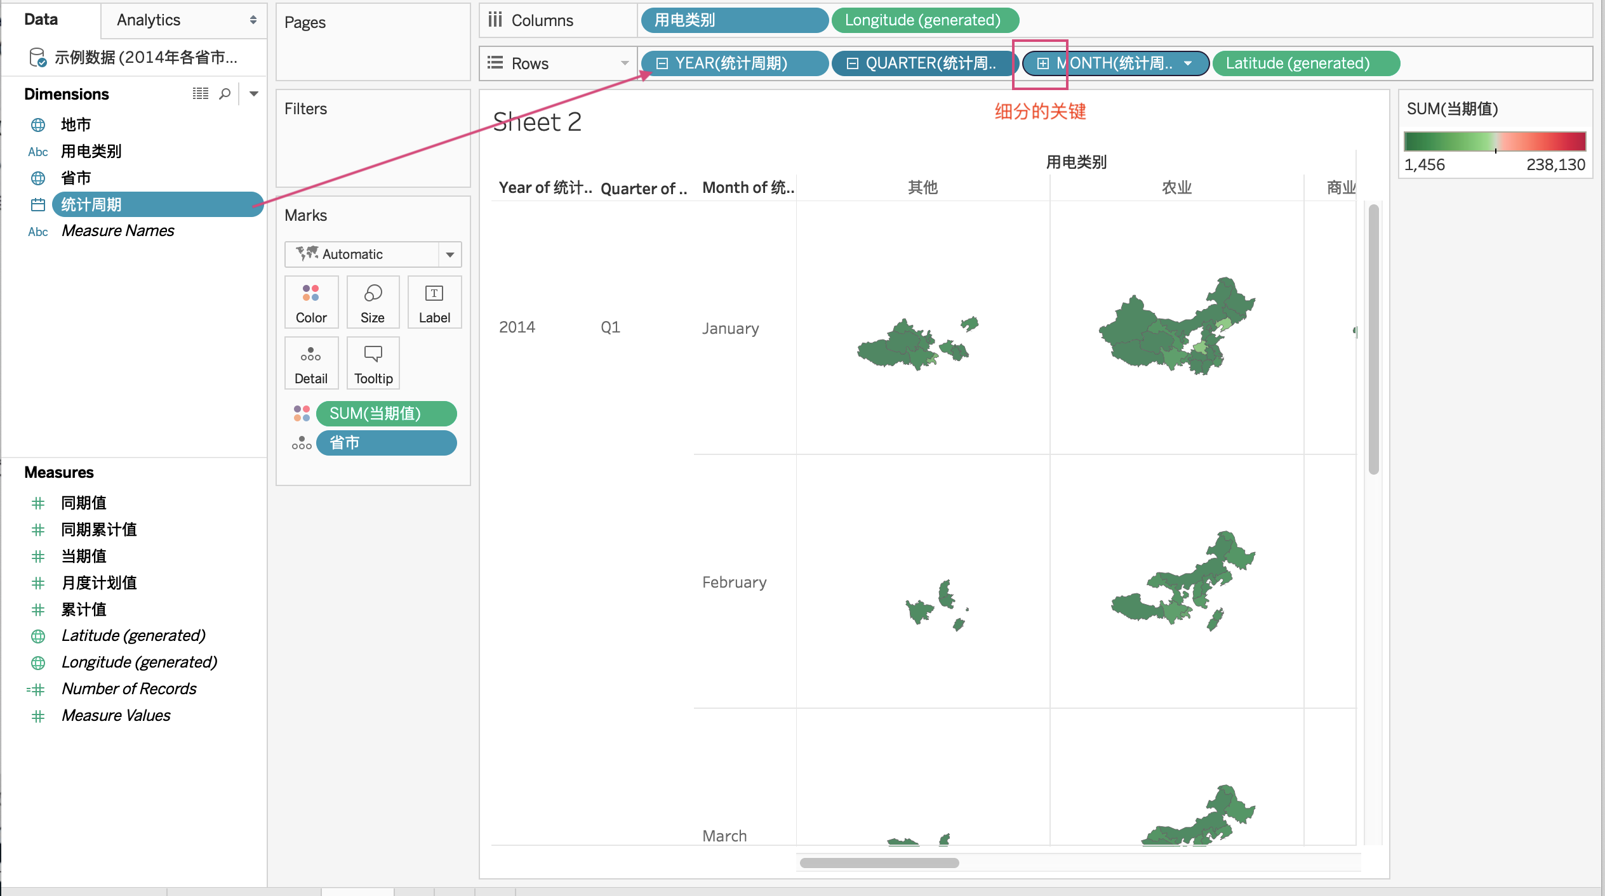Select the Measure Values field
The height and width of the screenshot is (896, 1605).
click(x=116, y=716)
